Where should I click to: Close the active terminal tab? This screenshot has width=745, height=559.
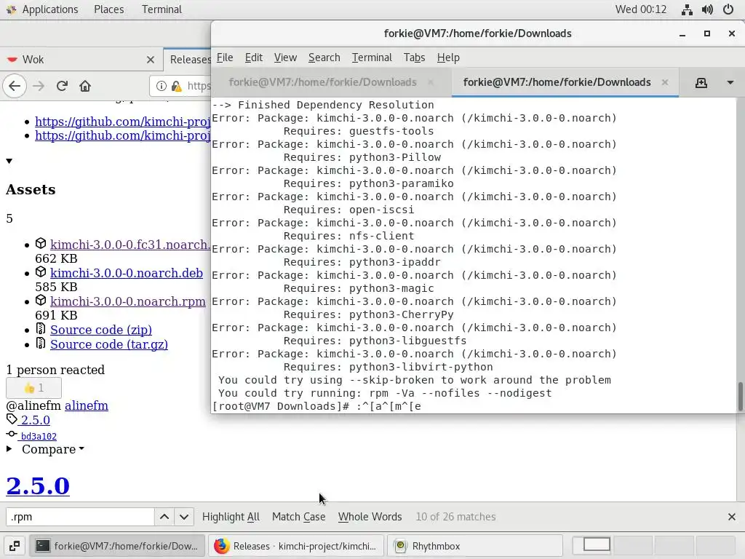[665, 82]
